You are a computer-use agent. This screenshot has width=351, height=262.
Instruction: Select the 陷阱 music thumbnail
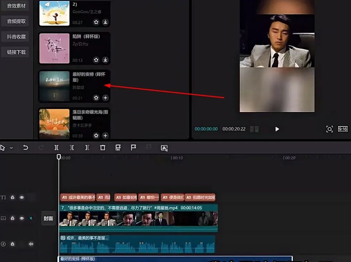tap(54, 48)
